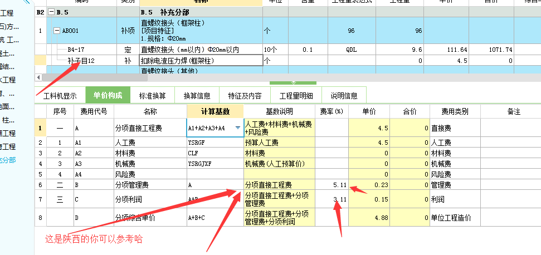Click left arrow of horizontal scrollbar
This screenshot has height=255, width=541.
coord(38,77)
